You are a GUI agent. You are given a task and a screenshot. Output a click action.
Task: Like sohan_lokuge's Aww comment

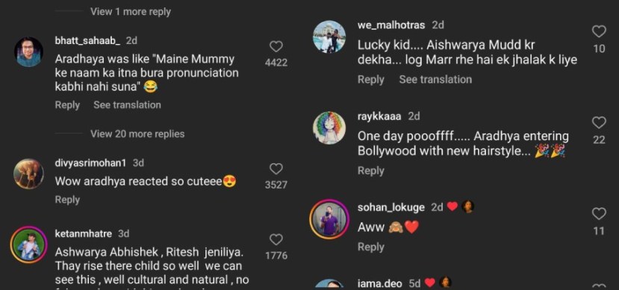(599, 214)
